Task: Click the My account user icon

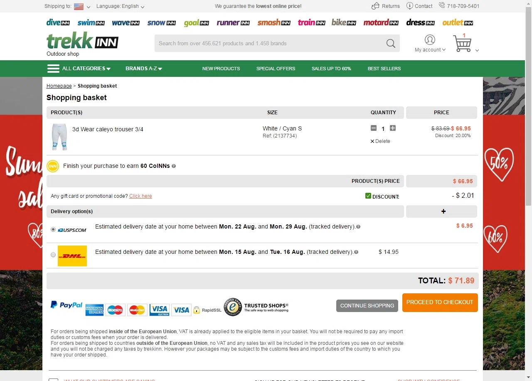Action: point(430,39)
